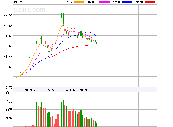Click the 32.67 price axis label

(8, 67)
